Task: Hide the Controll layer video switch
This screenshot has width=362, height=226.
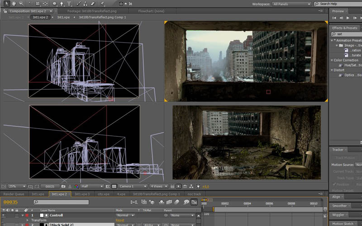Action: click(4, 215)
